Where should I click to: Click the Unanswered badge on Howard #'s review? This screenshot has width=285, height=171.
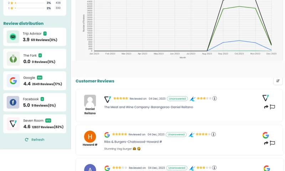(176, 134)
